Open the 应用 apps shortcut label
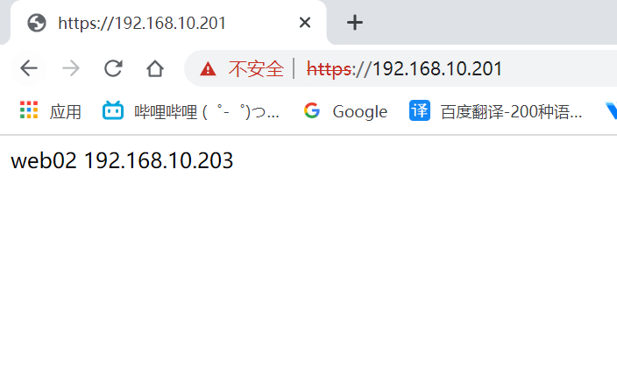Viewport: 617px width, 367px height. [66, 112]
